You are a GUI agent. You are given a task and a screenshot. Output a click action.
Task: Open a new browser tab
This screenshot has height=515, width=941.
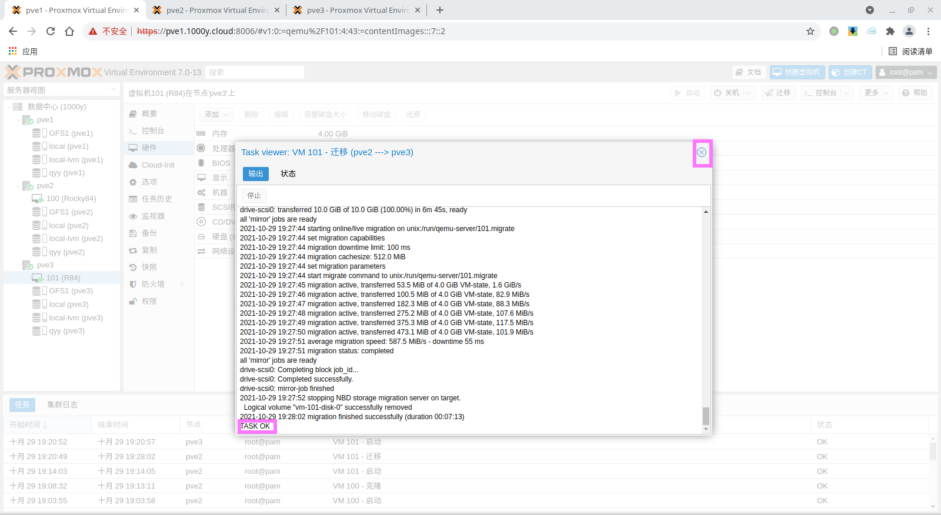pos(440,10)
